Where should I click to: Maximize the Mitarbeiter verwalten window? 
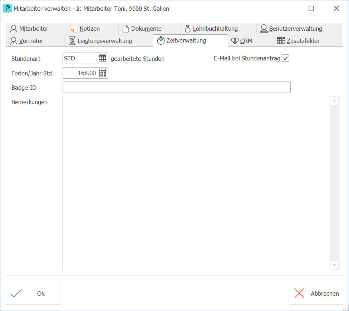[311, 9]
